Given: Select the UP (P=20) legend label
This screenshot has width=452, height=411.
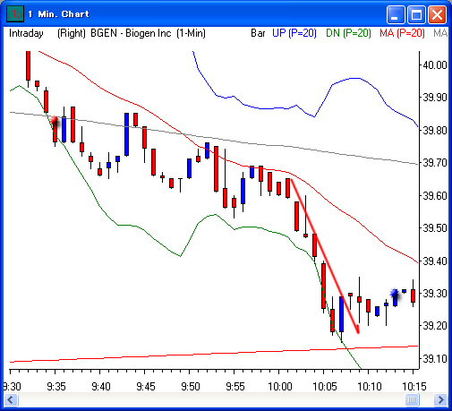Looking at the screenshot, I should [294, 33].
